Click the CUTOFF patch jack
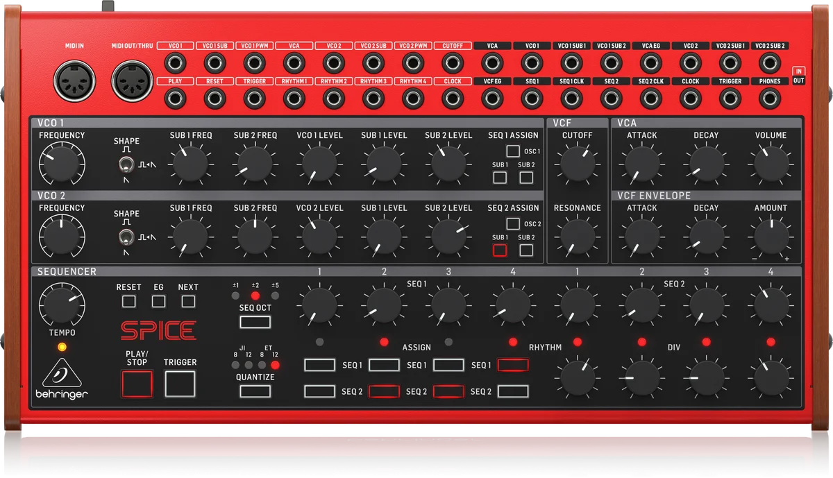 tap(453, 64)
